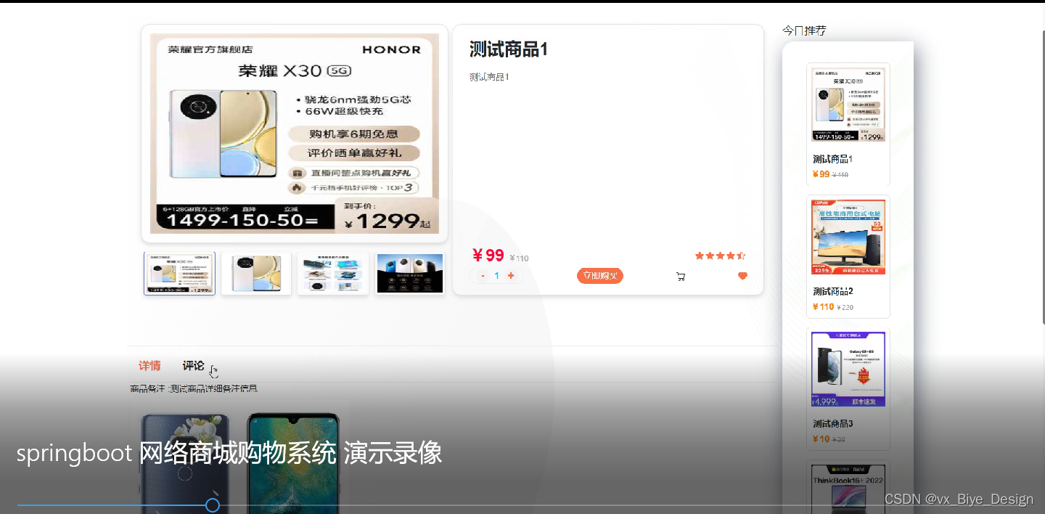Click the main 荣耀 X30 product image
This screenshot has width=1045, height=514.
(295, 134)
